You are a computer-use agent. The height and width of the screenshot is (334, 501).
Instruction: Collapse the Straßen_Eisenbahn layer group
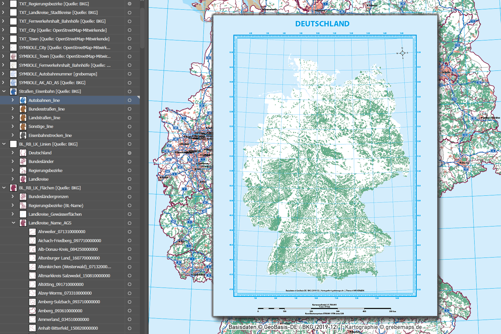[4, 91]
